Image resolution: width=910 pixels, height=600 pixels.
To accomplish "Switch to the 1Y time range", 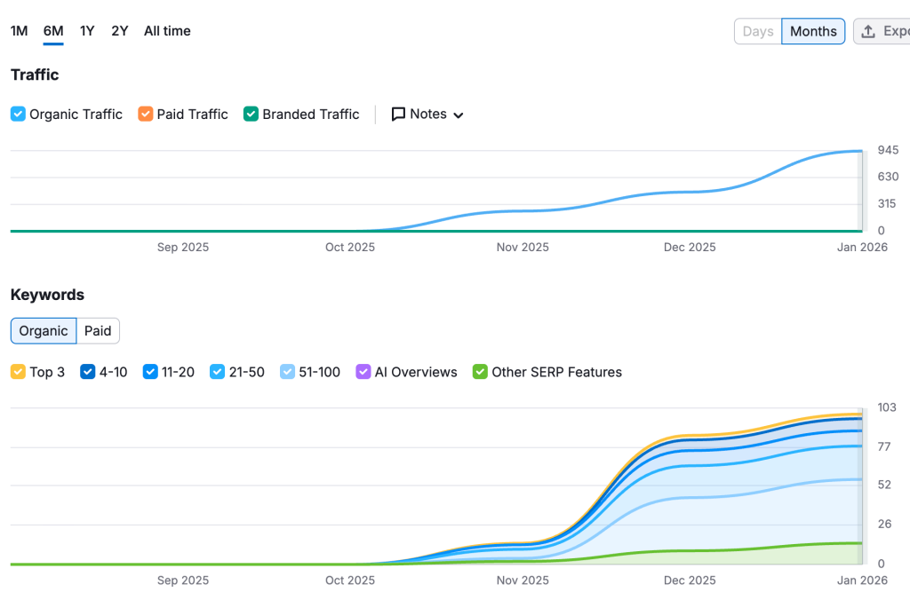I will coord(87,31).
